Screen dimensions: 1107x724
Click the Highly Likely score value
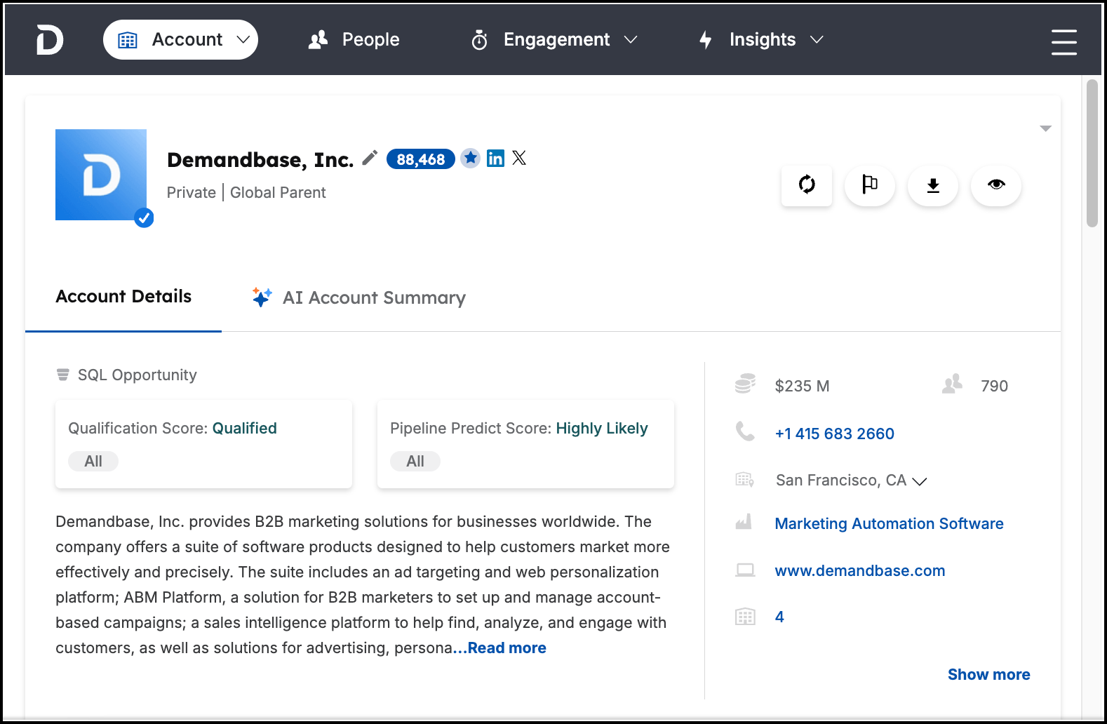pos(602,428)
